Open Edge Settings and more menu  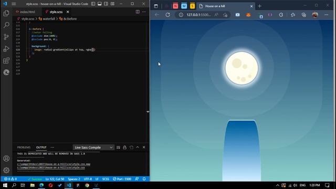327,15
